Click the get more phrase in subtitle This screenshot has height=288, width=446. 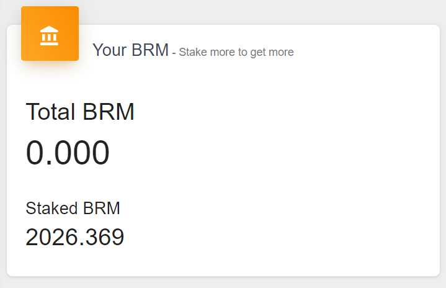272,52
